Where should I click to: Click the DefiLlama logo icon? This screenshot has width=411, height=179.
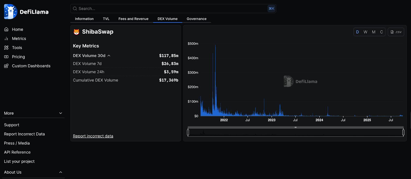pos(11,12)
